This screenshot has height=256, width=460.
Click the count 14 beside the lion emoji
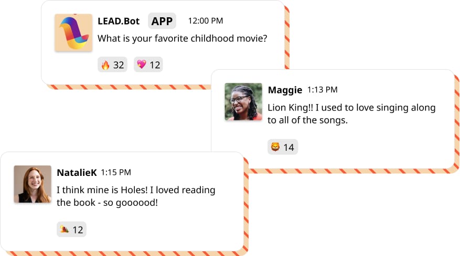(289, 147)
